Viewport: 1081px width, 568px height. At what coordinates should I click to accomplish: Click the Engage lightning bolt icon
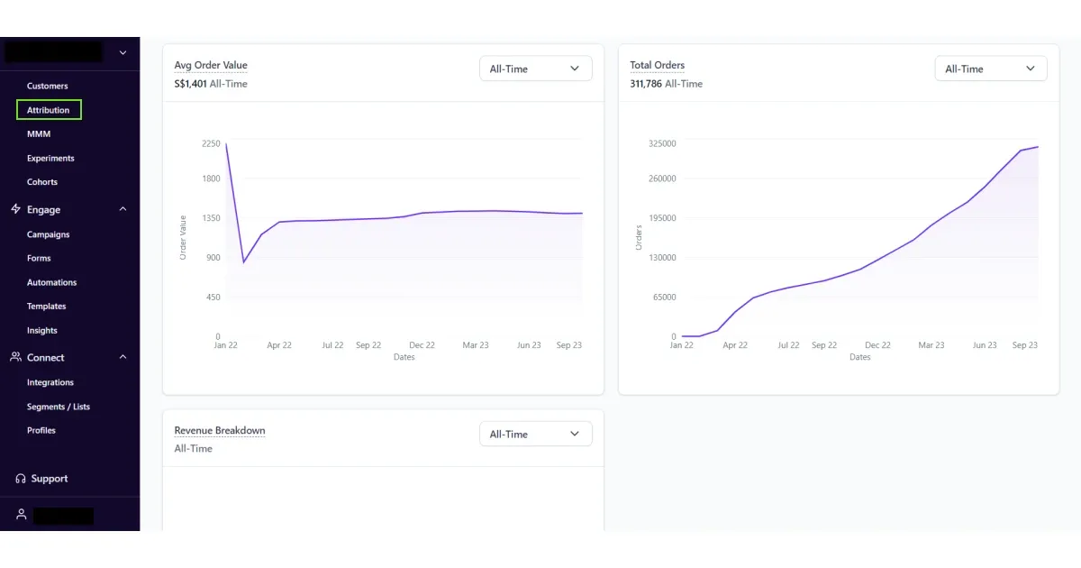point(15,209)
